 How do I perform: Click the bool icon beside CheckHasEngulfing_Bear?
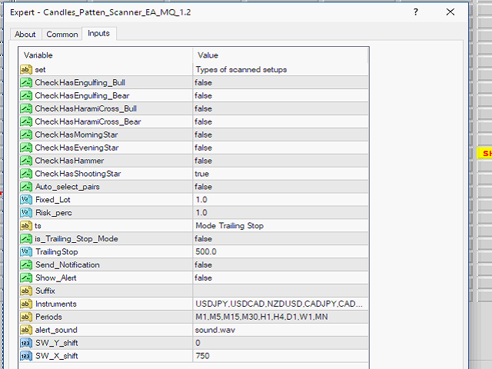tap(26, 95)
